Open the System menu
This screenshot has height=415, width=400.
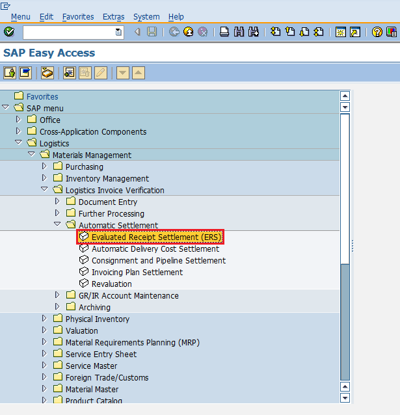(146, 17)
